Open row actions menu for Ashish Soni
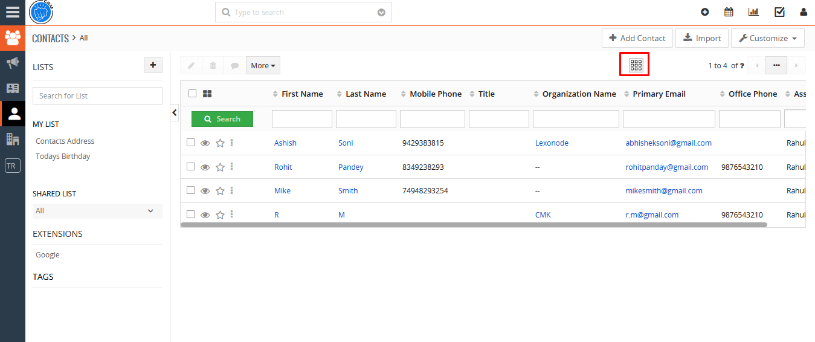 [x=232, y=143]
